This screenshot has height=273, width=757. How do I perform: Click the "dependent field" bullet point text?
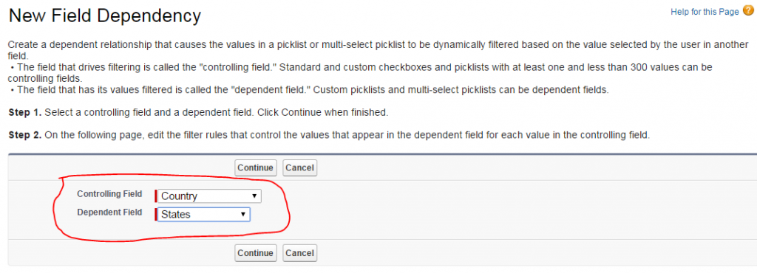[x=308, y=90]
